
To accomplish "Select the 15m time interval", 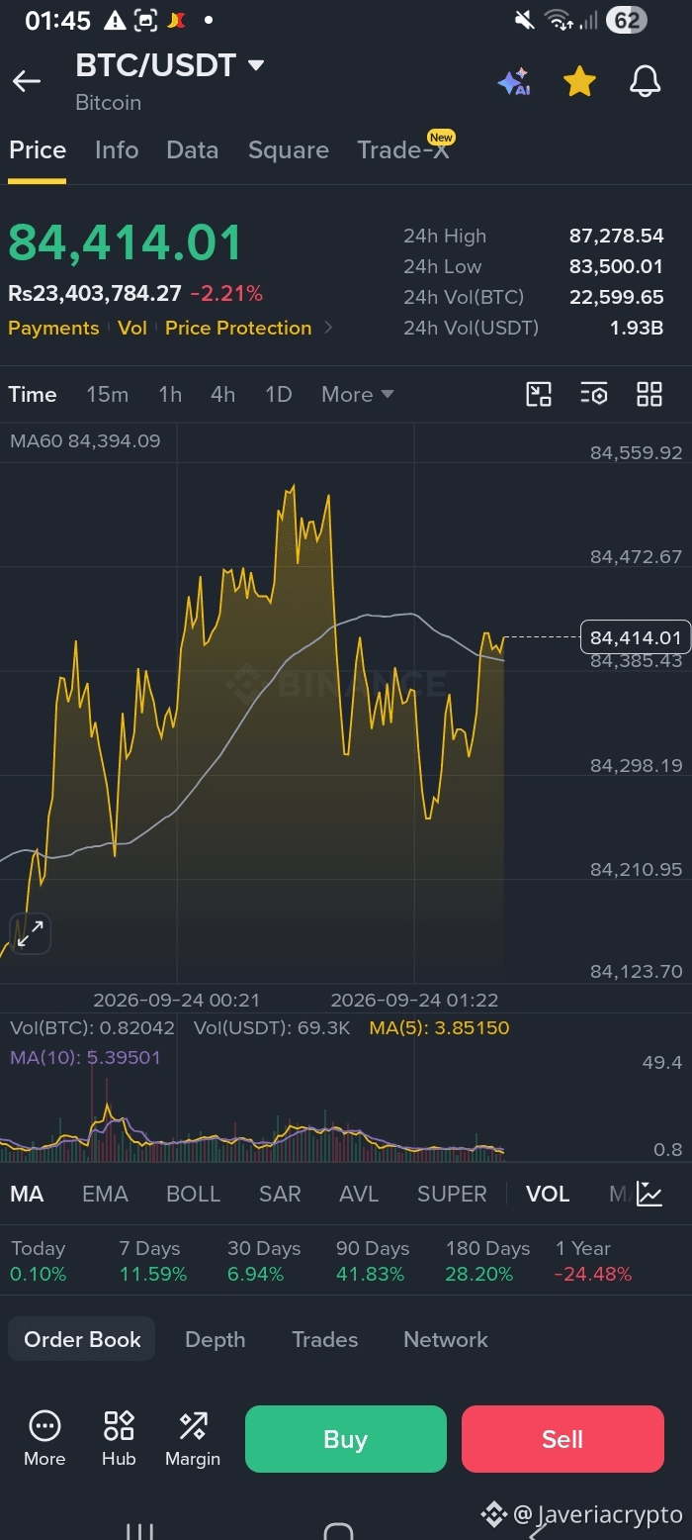I will pyautogui.click(x=107, y=394).
